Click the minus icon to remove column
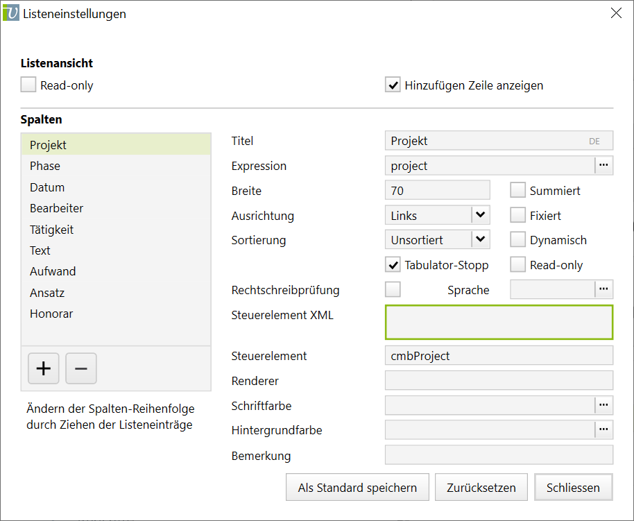The width and height of the screenshot is (634, 521). click(x=81, y=368)
